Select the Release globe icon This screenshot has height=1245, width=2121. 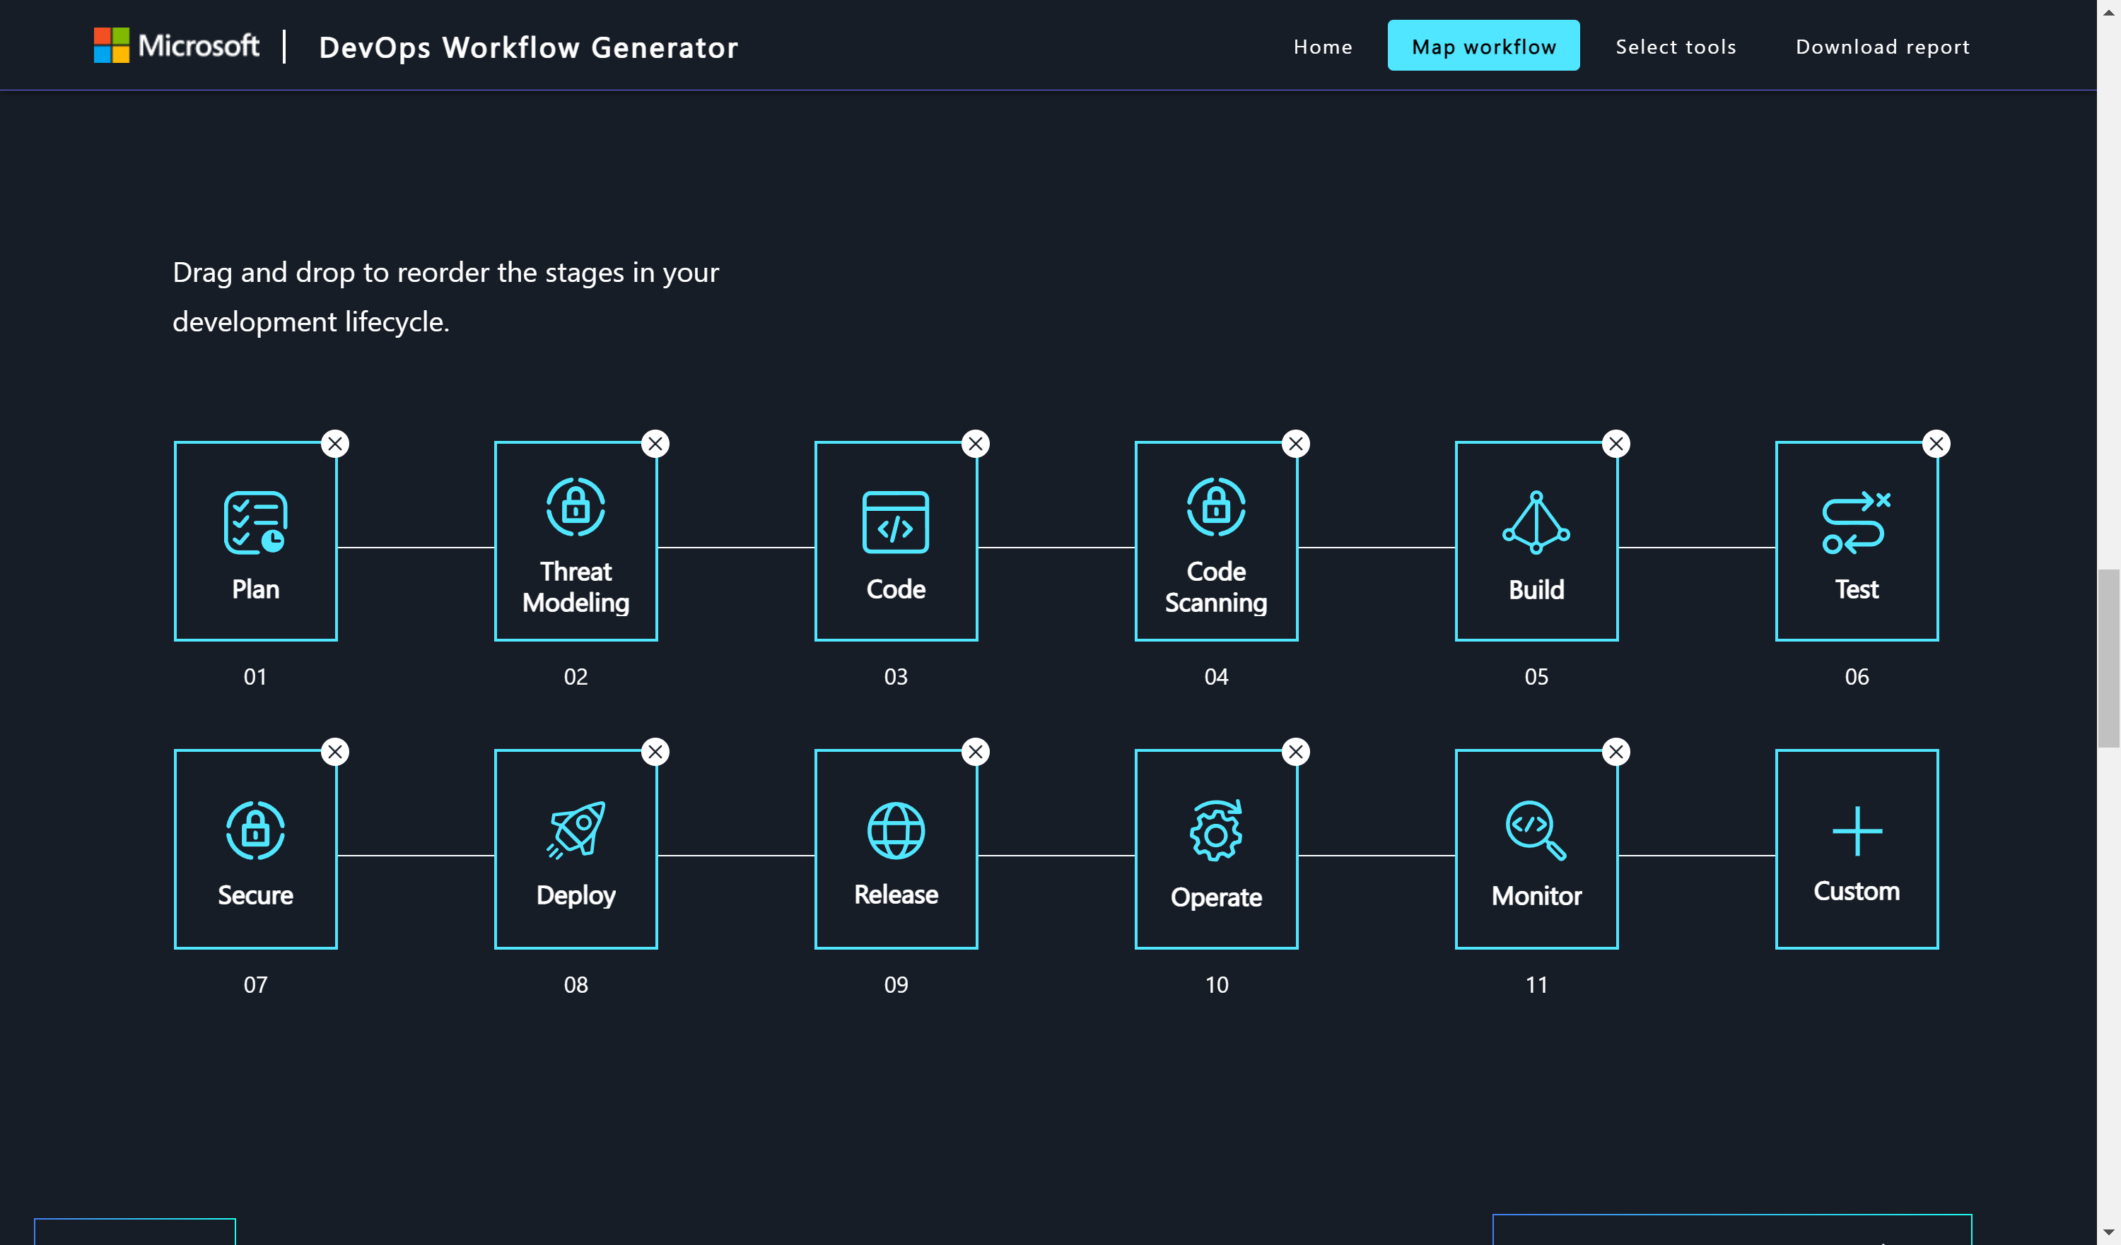[896, 831]
